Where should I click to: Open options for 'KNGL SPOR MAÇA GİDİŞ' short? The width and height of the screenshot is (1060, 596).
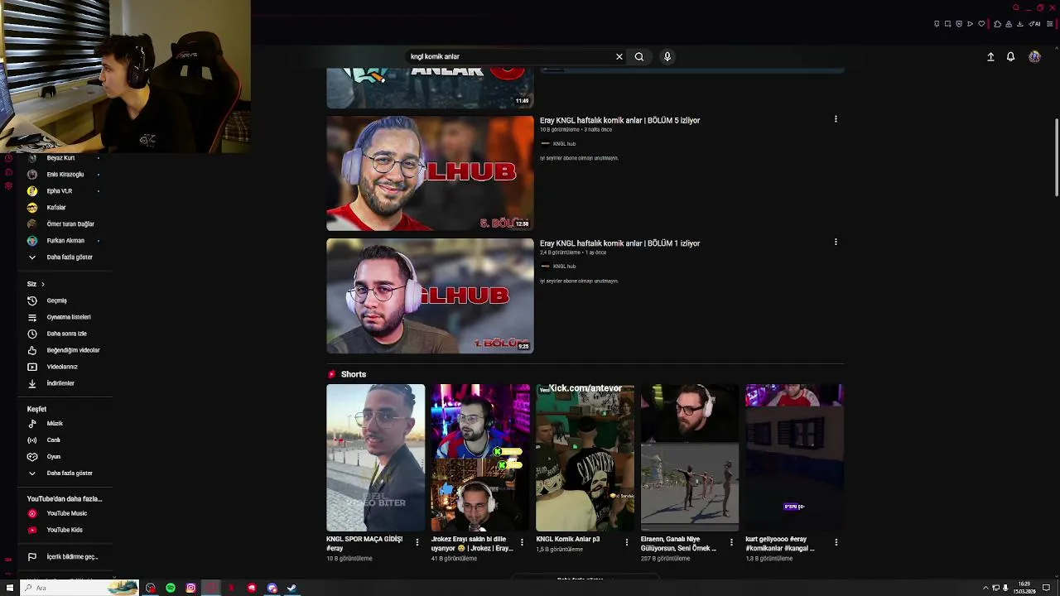click(417, 542)
